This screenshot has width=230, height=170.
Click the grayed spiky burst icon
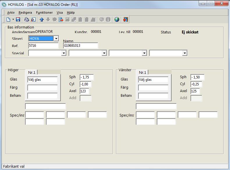coord(55,19)
